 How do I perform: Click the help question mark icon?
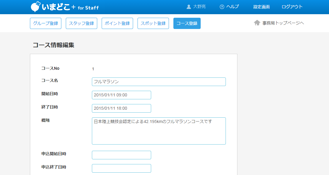pos(222,7)
